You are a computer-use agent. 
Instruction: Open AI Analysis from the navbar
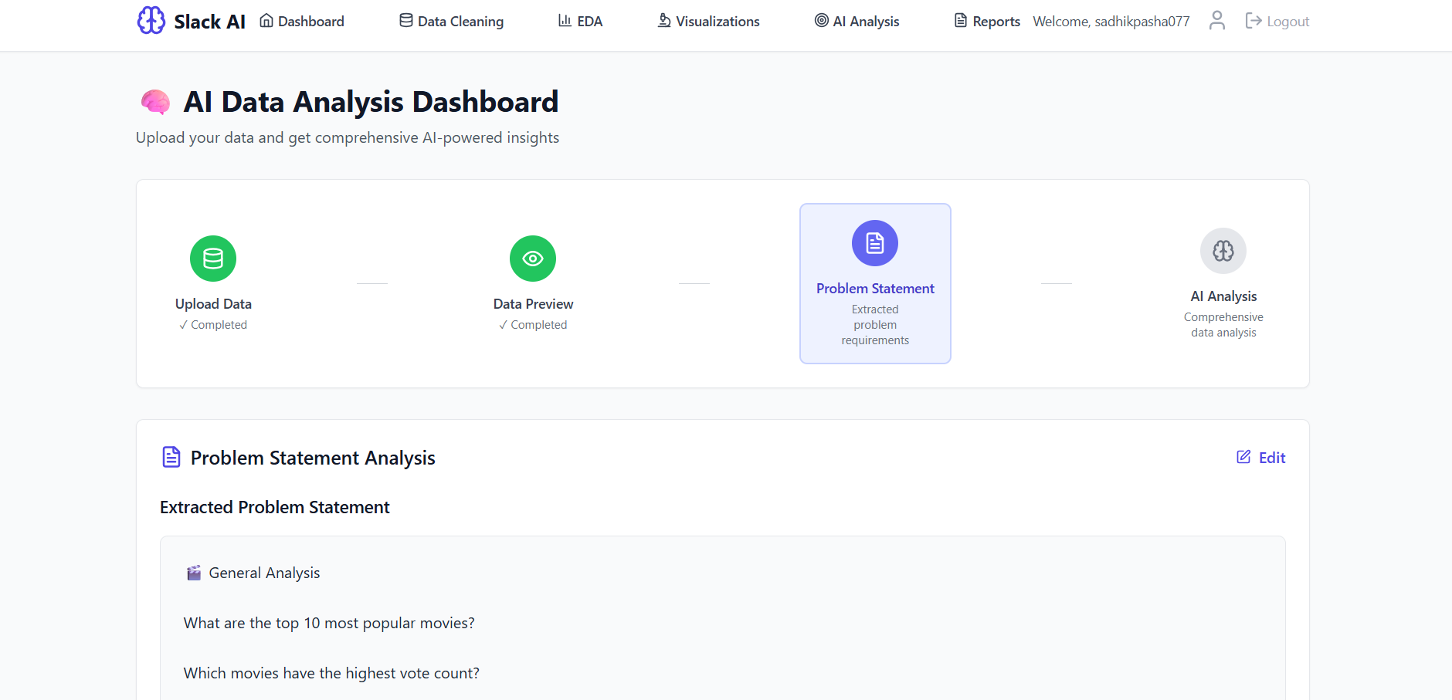pos(857,21)
